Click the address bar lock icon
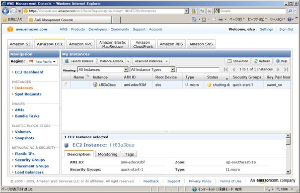Image resolution: width=300 pixels, height=193 pixels. 194,11
